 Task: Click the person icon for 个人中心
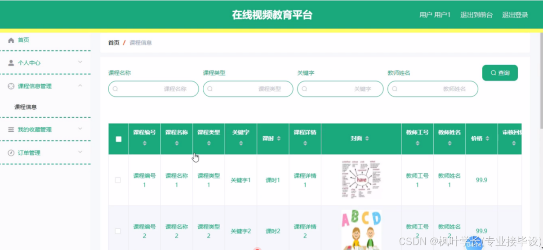pos(11,63)
